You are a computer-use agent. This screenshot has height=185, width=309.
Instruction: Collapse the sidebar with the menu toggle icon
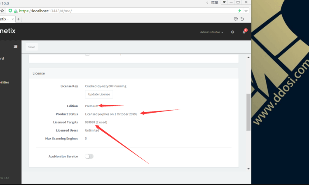click(x=15, y=46)
